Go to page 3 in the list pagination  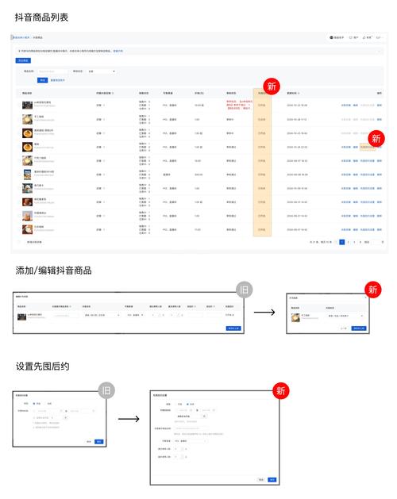354,242
